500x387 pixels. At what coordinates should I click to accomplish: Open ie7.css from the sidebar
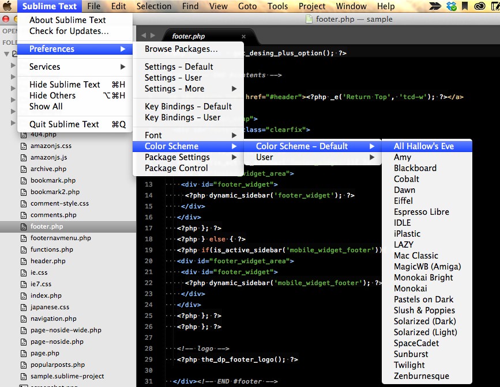point(41,284)
